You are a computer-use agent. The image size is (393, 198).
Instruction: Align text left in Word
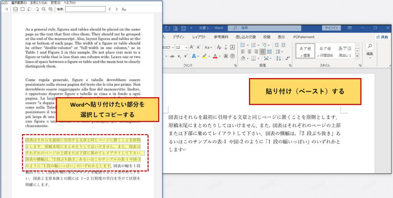[x=243, y=52]
